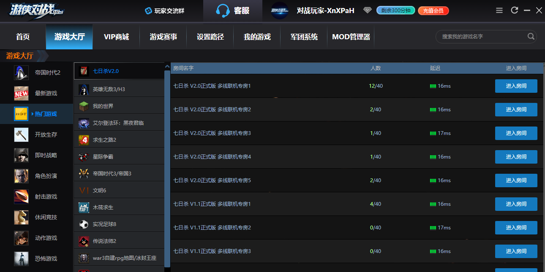Viewport: 545px width, 272px height.
Task: Go to 军团系统 tab
Action: click(304, 37)
